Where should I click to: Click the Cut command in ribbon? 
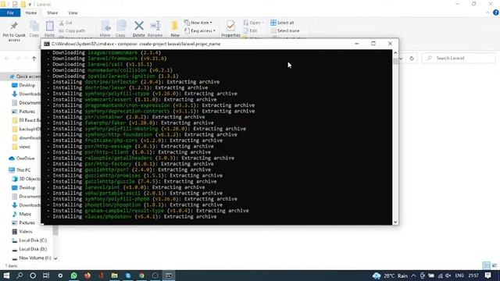66,23
